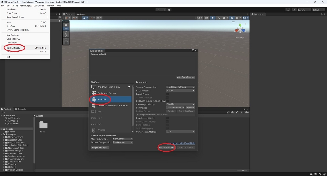
Task: Select Android platform in list
Action: coord(111,99)
